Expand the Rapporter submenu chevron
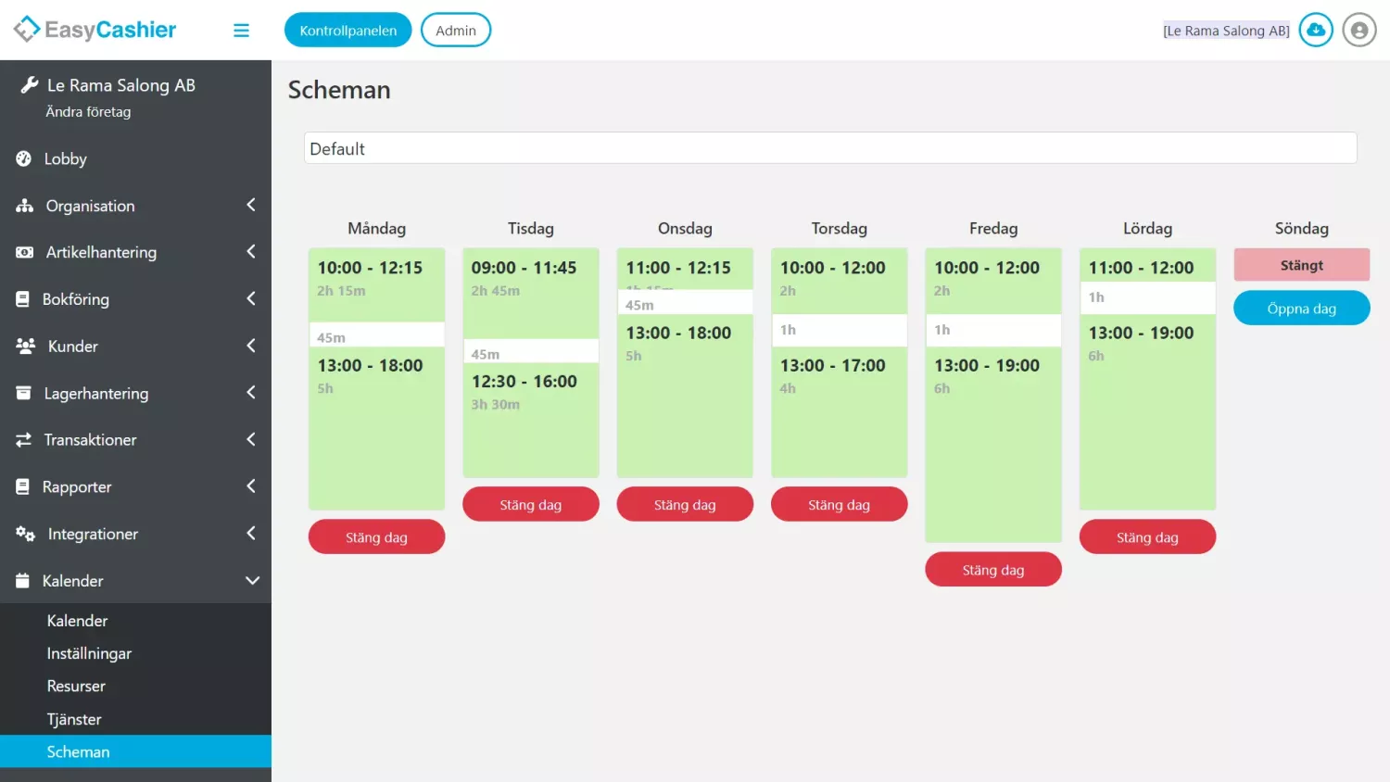Screen dimensions: 1390x782 tap(250, 486)
